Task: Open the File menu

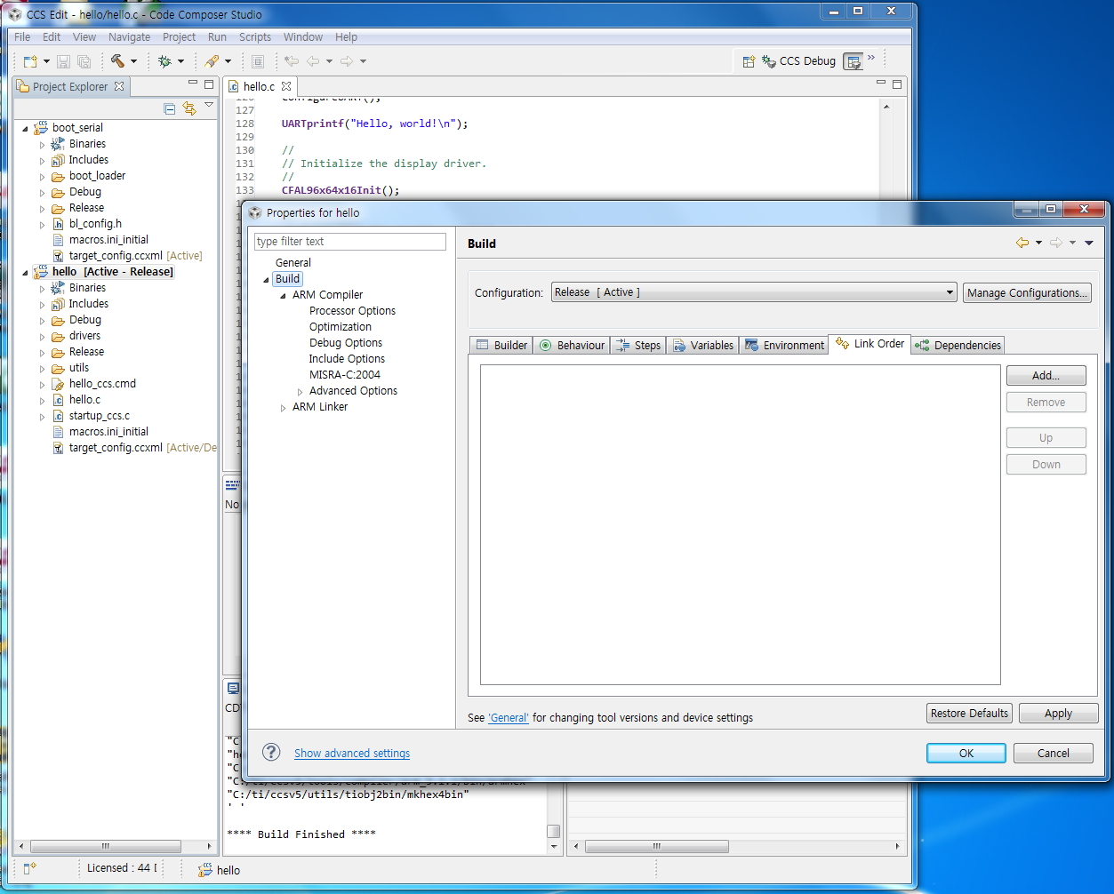Action: click(x=22, y=36)
